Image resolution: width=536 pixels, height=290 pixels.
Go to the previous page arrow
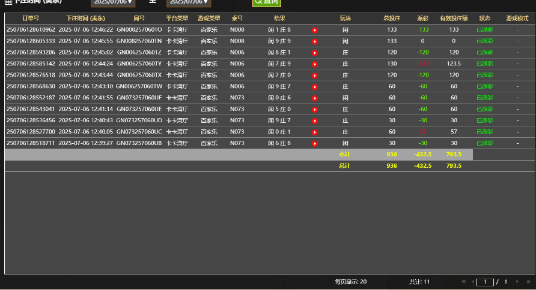(472, 282)
